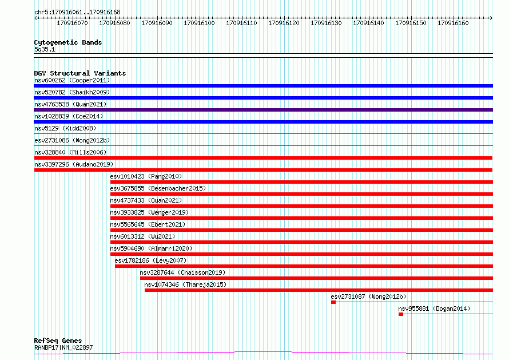The height and width of the screenshot is (360, 509).
Task: Click ruler position 170916080
Action: click(x=114, y=23)
